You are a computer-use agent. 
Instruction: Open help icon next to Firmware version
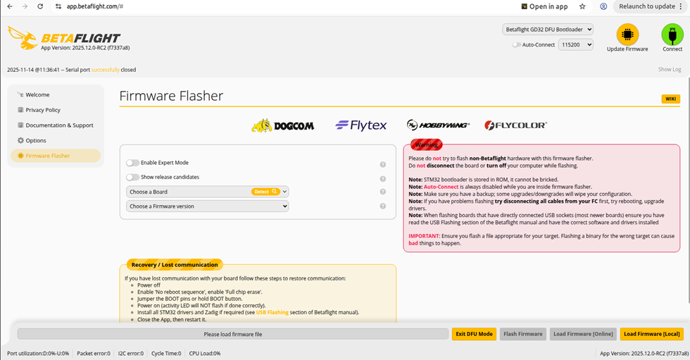pyautogui.click(x=383, y=206)
